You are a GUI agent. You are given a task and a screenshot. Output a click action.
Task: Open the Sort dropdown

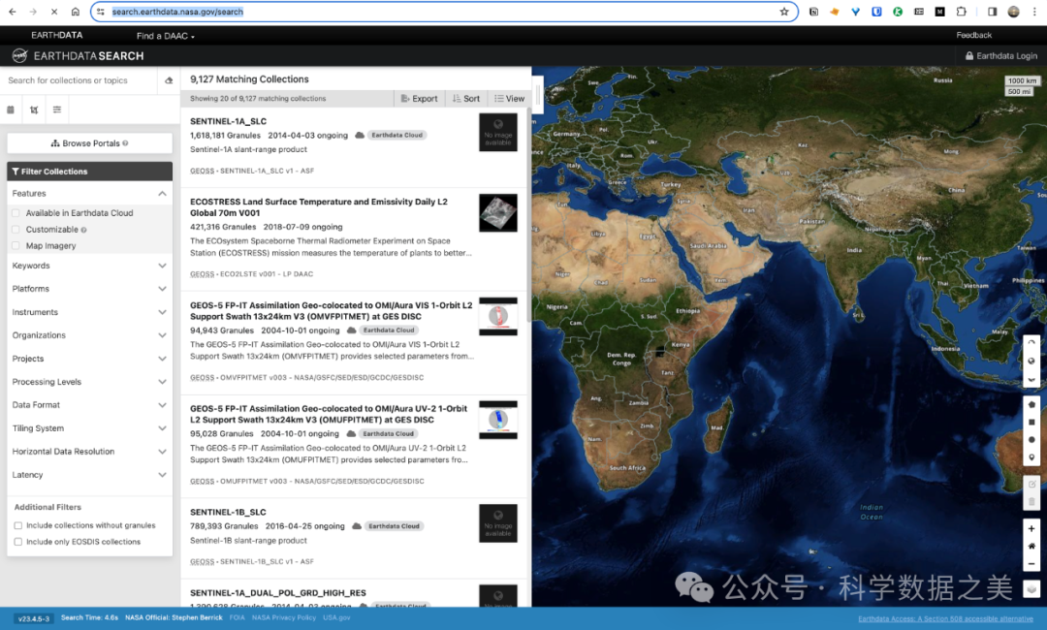click(x=465, y=99)
